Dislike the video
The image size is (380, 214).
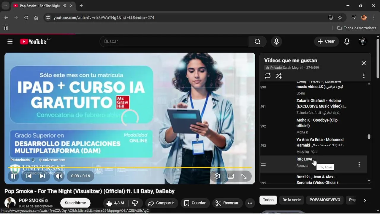(135, 203)
